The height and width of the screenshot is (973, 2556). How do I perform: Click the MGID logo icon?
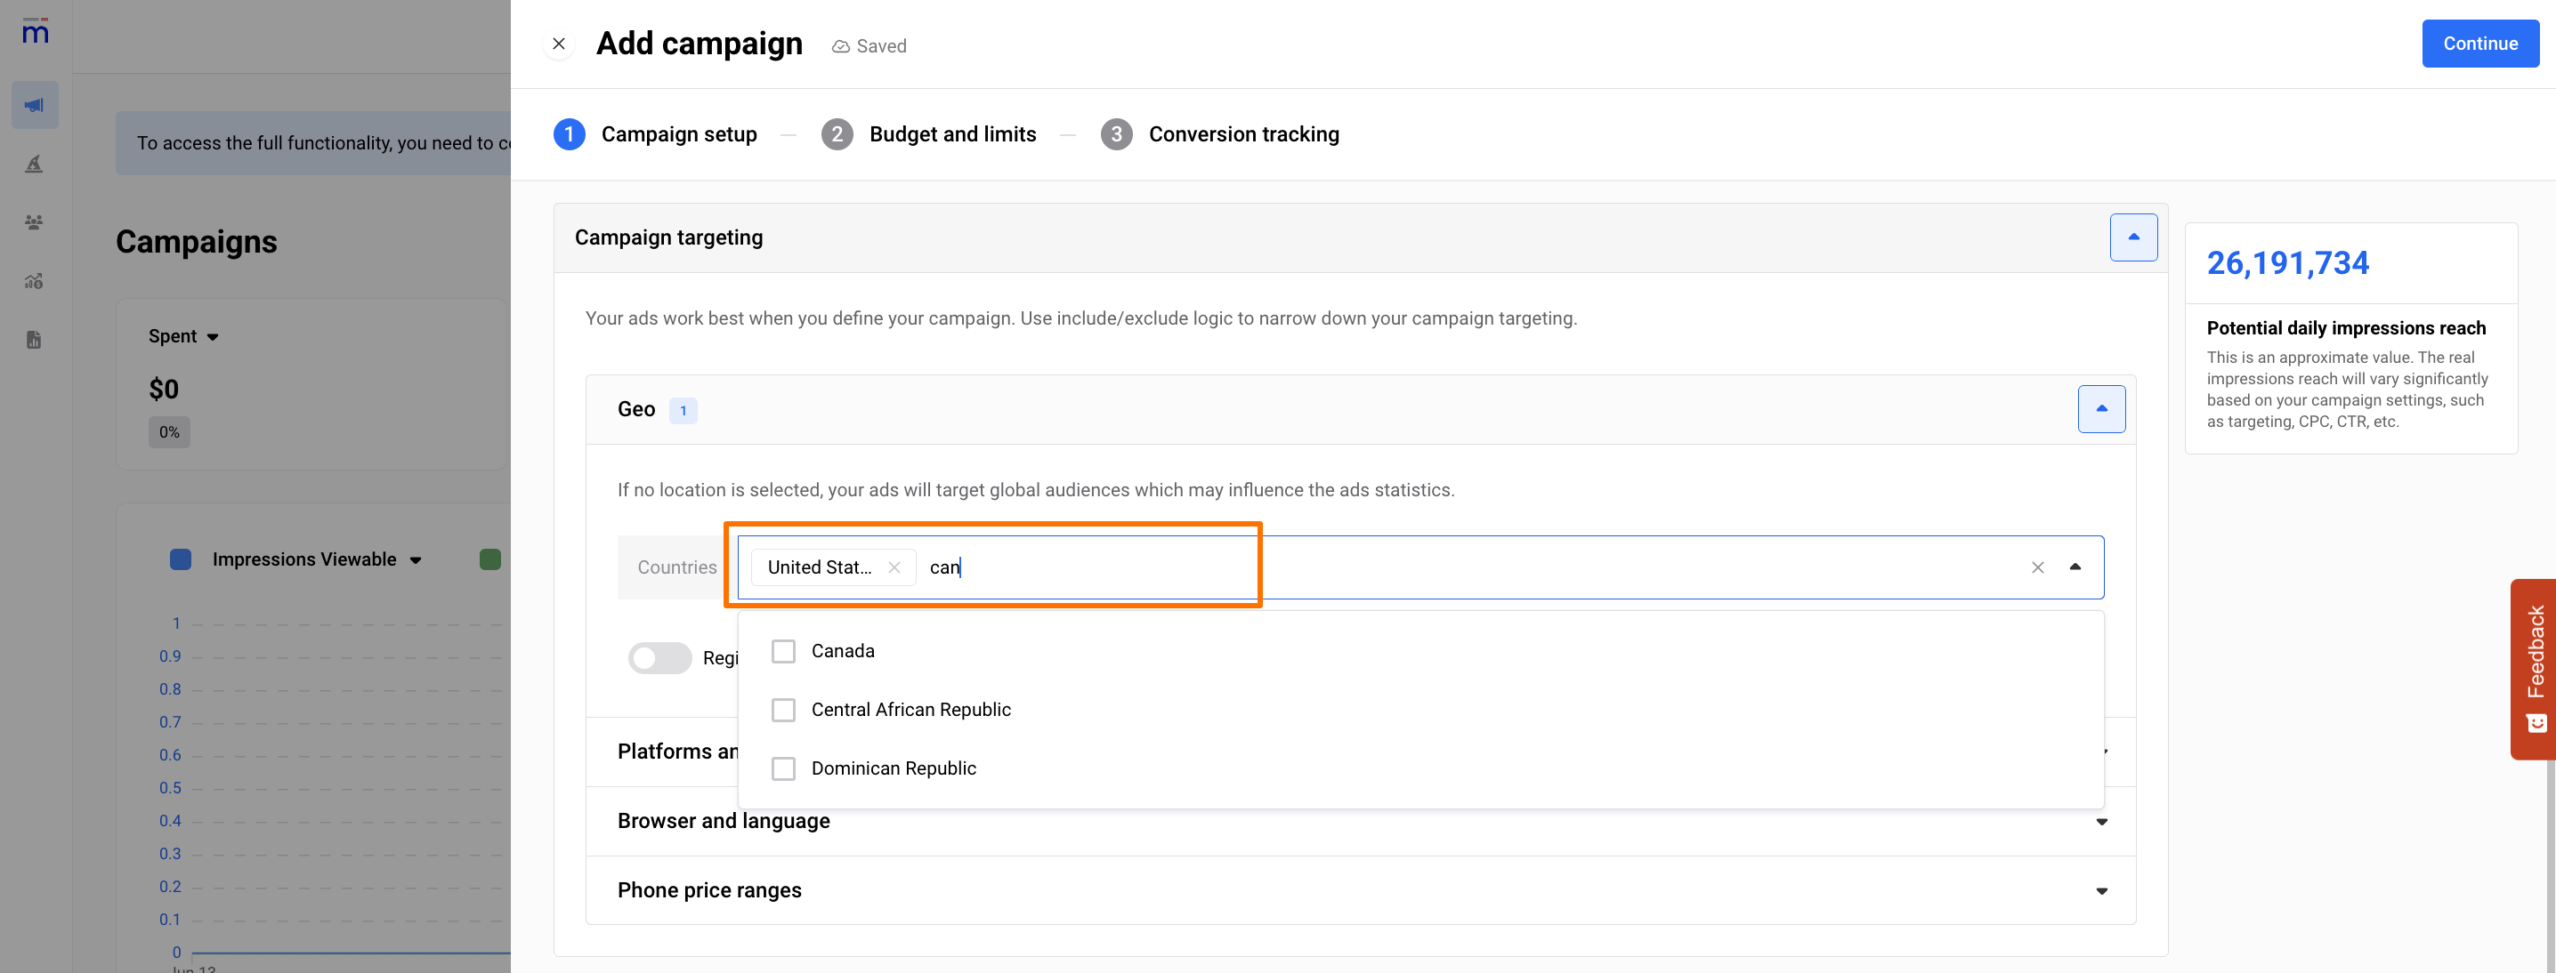click(35, 32)
